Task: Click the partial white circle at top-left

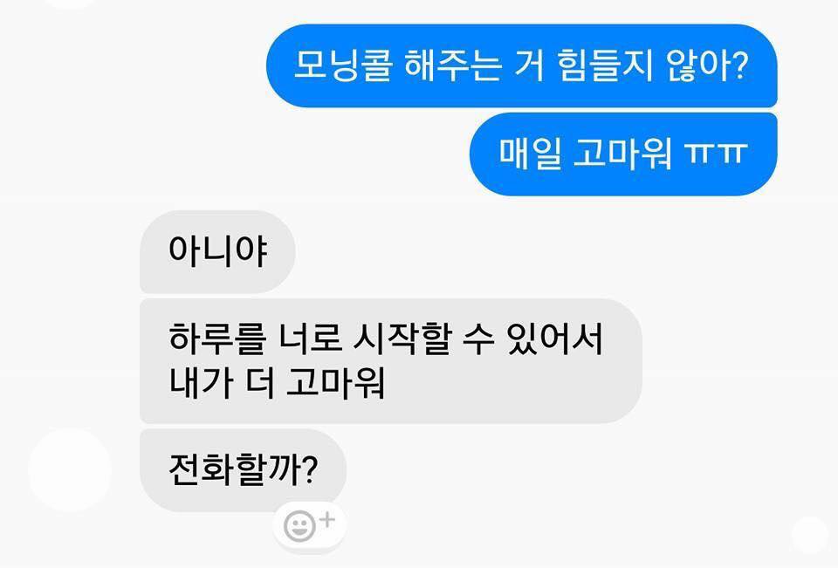Action: 70,3
